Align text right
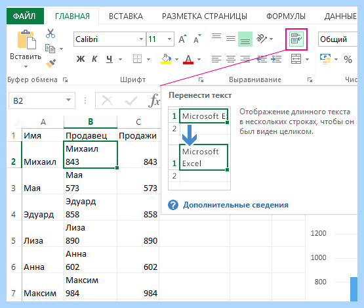 (245, 59)
